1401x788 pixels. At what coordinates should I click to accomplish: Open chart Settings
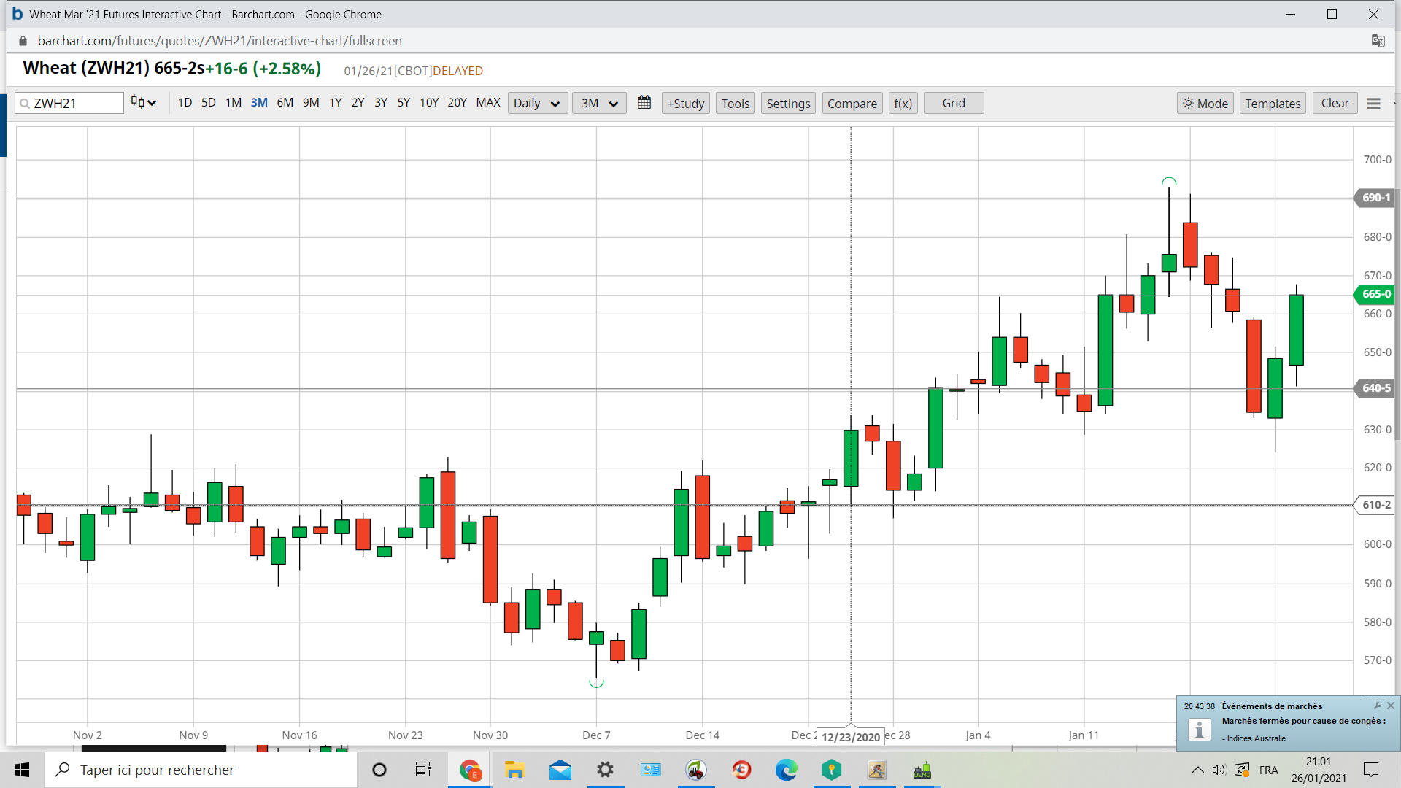pyautogui.click(x=788, y=104)
